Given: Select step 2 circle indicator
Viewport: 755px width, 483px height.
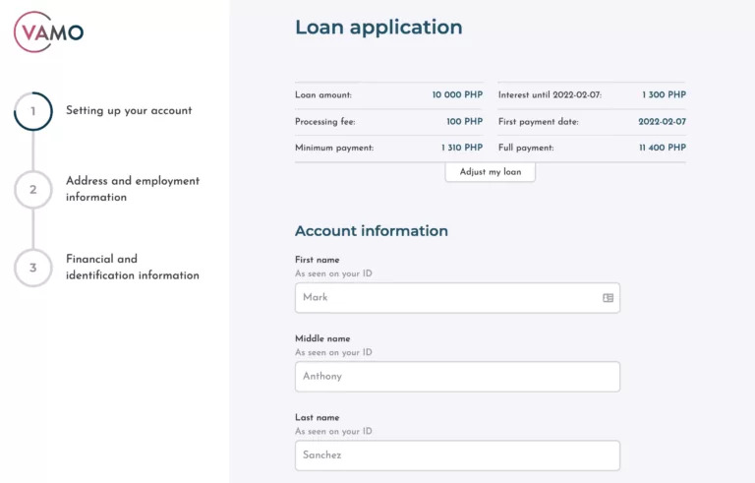Looking at the screenshot, I should click(x=33, y=190).
